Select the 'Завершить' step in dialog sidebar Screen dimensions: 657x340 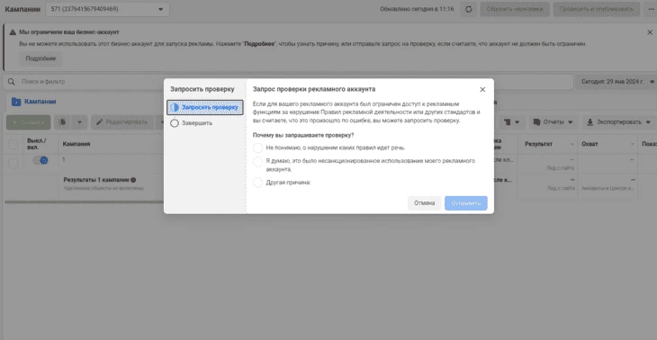pyautogui.click(x=192, y=123)
